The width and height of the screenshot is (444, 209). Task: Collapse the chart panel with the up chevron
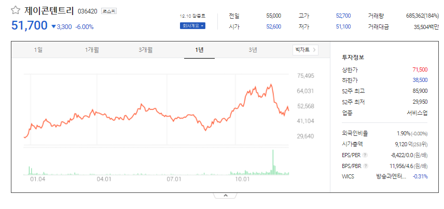(226, 196)
